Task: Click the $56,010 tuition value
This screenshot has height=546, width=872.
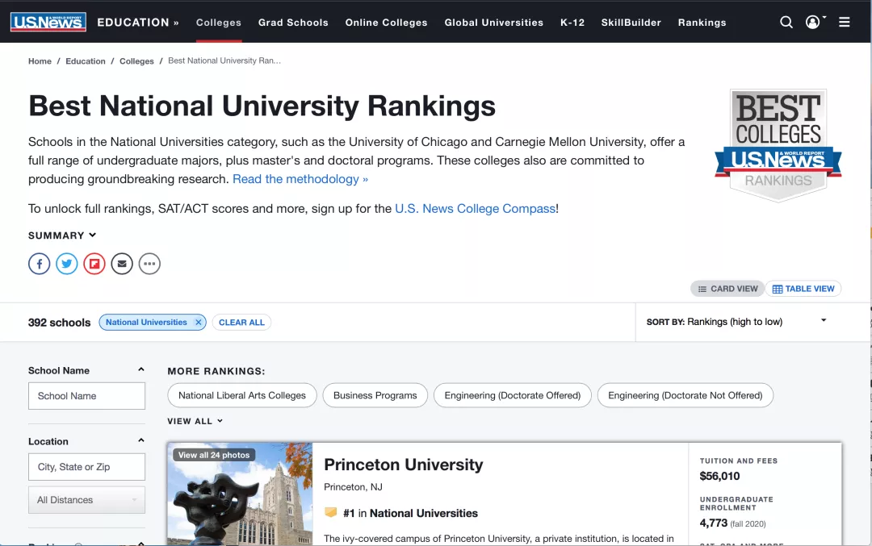Action: coord(719,476)
